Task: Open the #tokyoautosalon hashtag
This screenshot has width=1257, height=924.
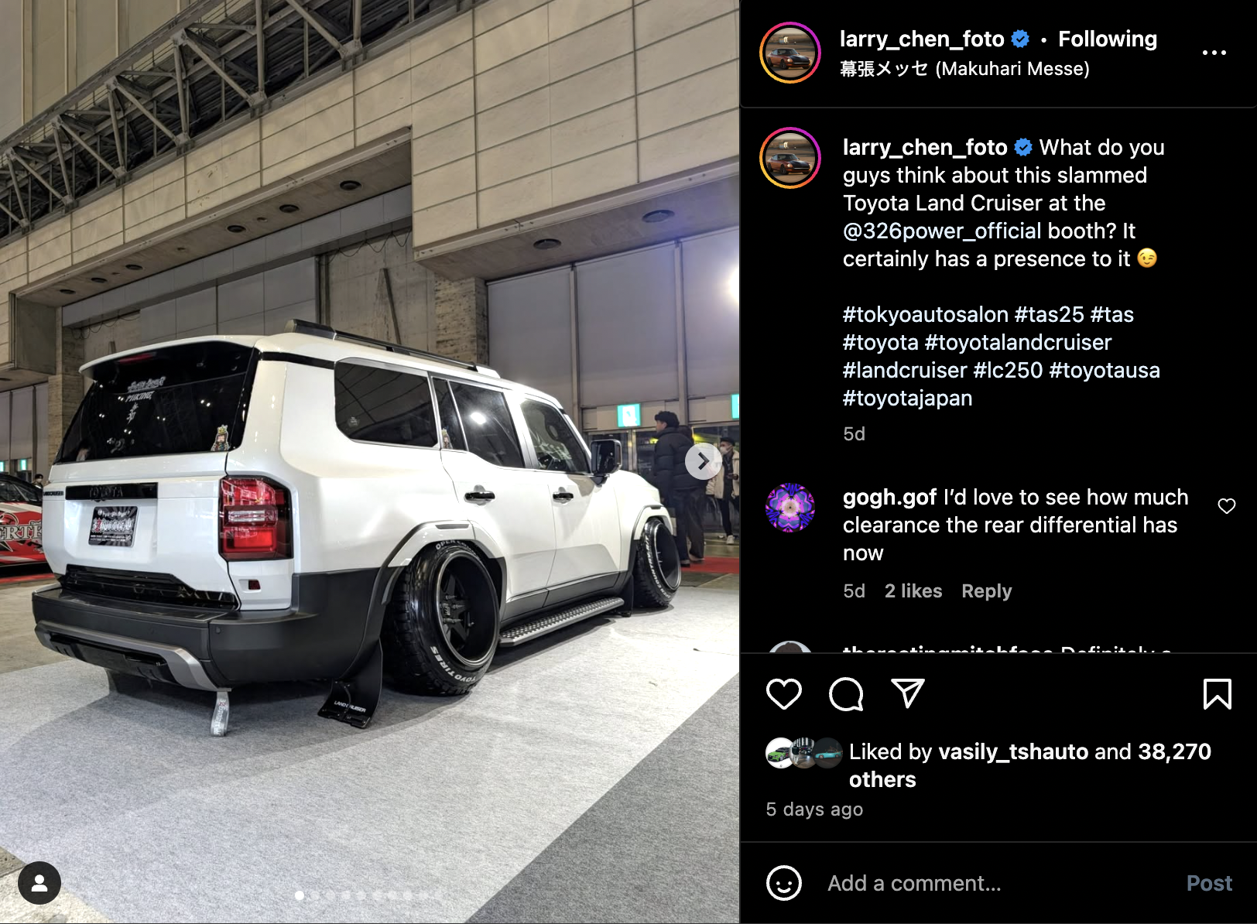Action: [925, 315]
